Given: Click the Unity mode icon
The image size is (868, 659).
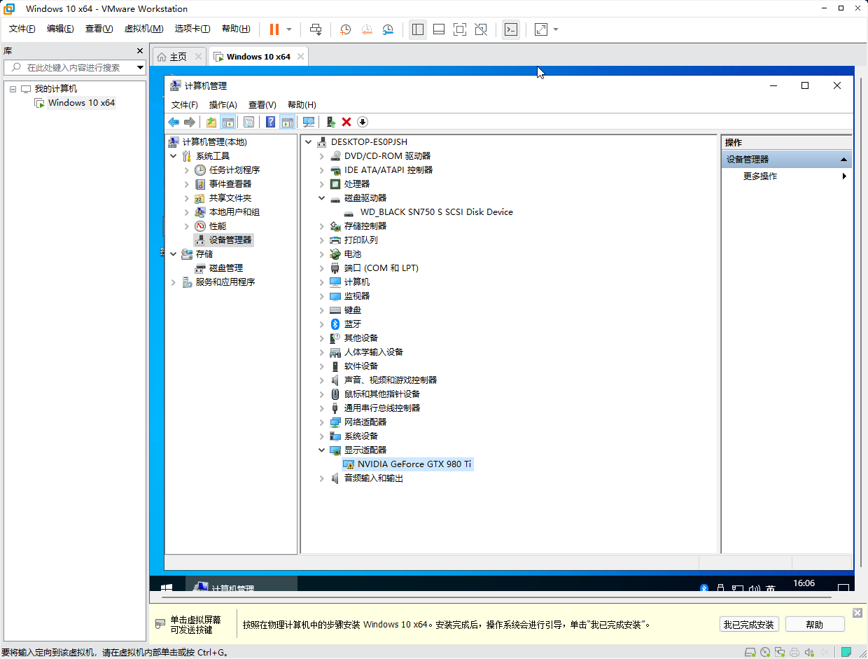Looking at the screenshot, I should (481, 29).
